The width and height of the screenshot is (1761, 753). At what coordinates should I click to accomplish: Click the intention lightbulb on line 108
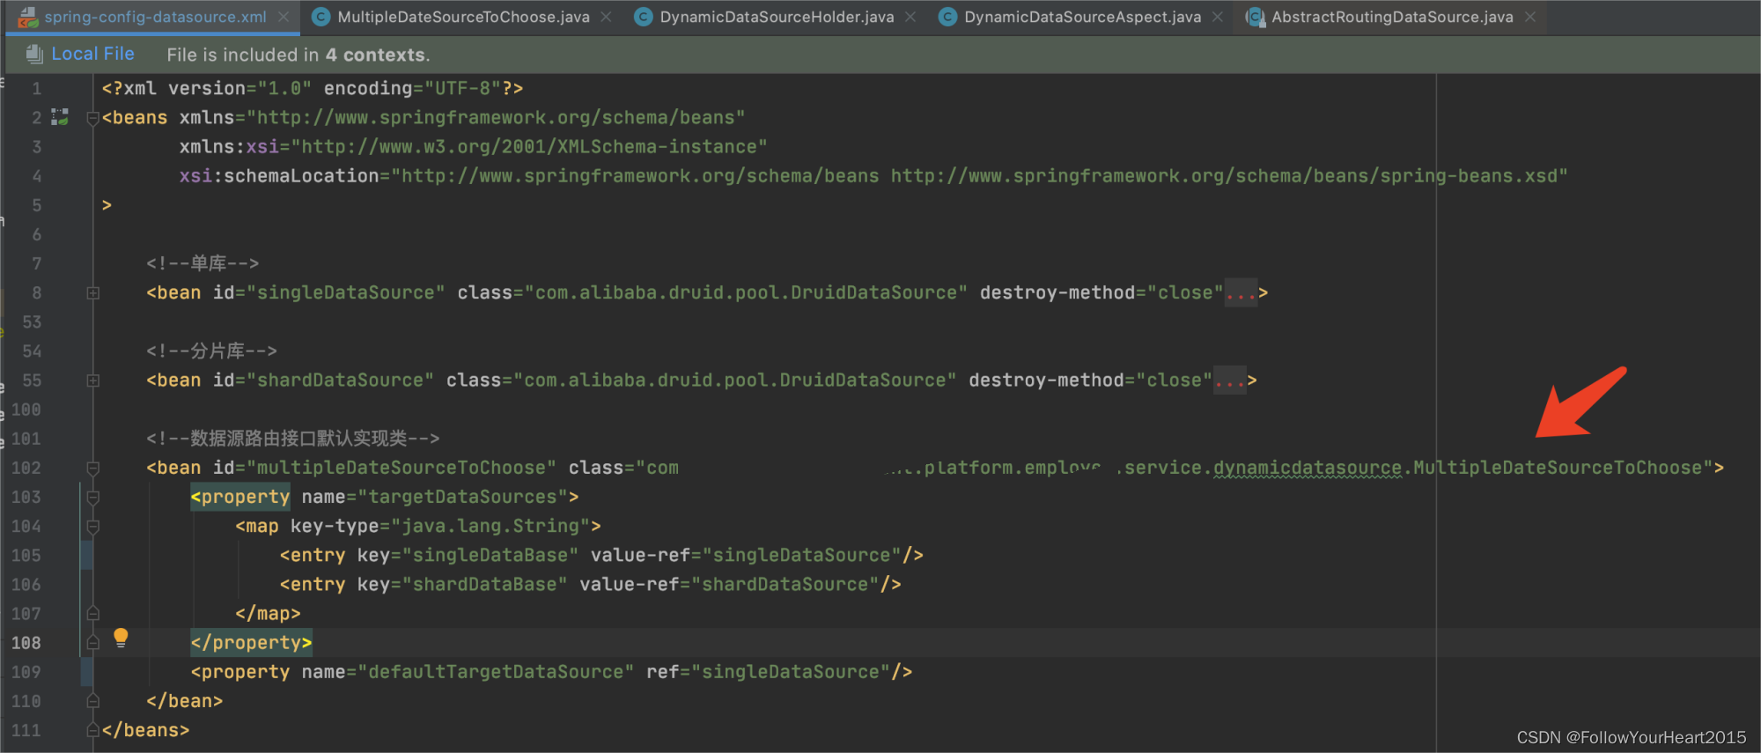click(121, 638)
